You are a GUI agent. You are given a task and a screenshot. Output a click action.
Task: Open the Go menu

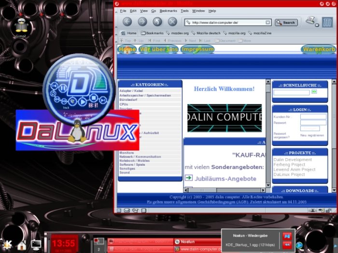(154, 11)
